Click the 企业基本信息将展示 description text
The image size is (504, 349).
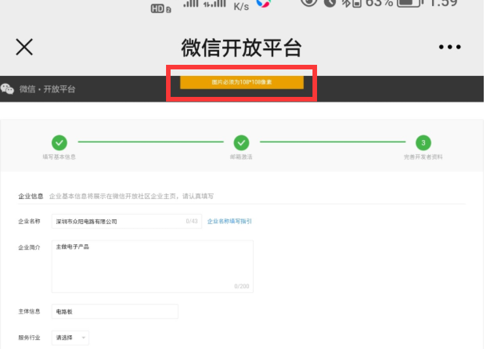[x=131, y=196]
